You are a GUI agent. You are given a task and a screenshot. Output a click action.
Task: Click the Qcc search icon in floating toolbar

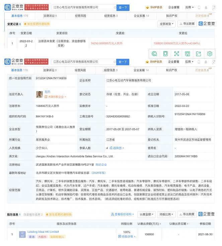click(154, 54)
